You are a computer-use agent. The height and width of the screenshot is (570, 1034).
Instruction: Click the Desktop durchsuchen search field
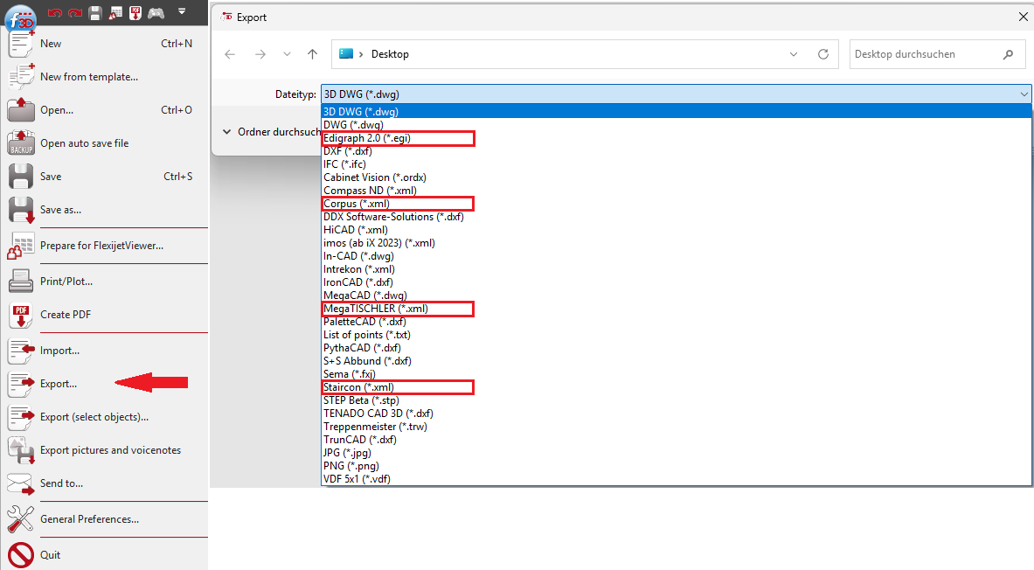point(925,54)
